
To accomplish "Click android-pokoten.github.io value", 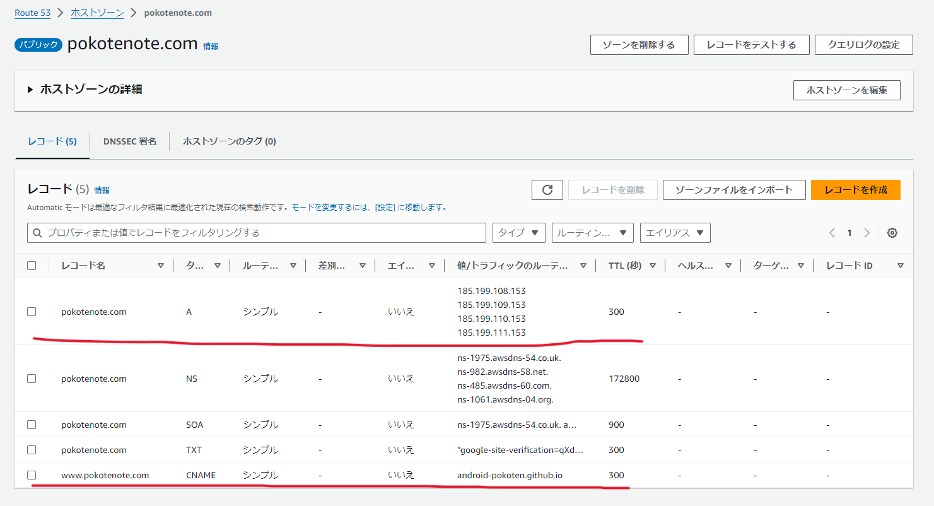I will [x=510, y=475].
